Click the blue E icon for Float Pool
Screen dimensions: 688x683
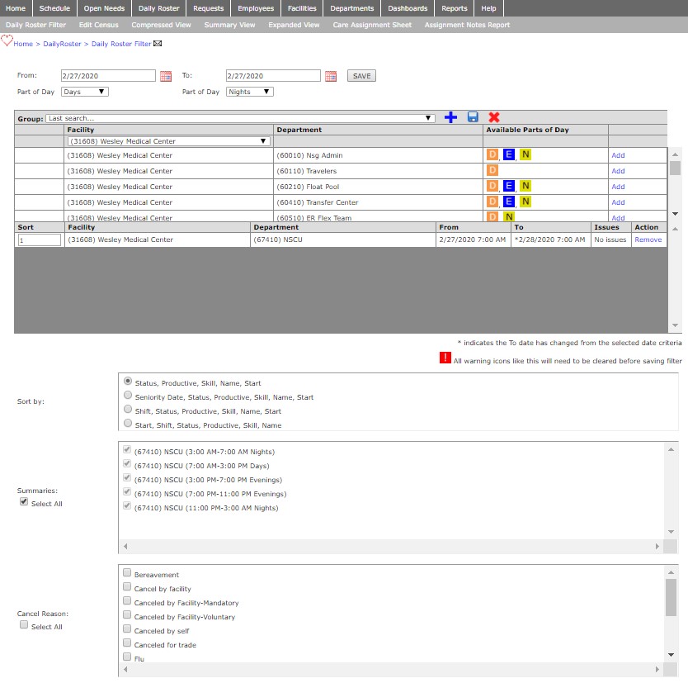(x=509, y=187)
